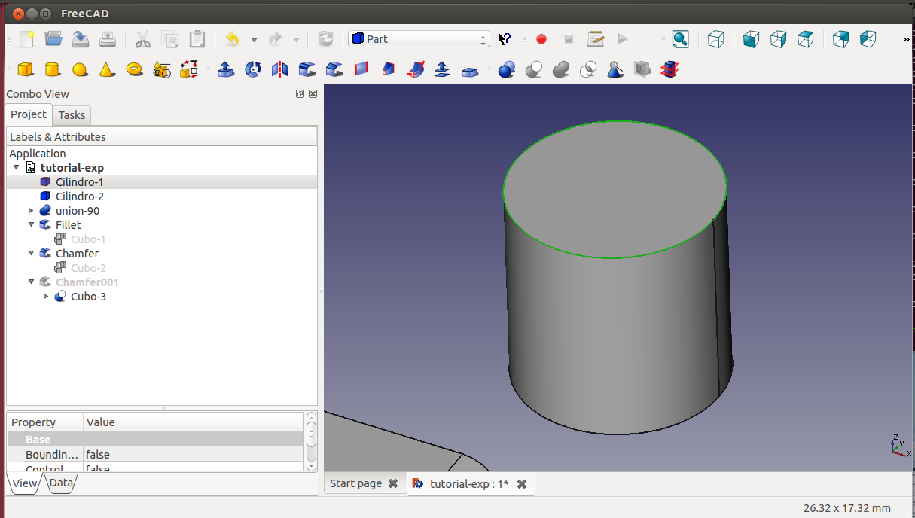Click the torus primitive icon
The height and width of the screenshot is (518, 915).
click(x=135, y=69)
